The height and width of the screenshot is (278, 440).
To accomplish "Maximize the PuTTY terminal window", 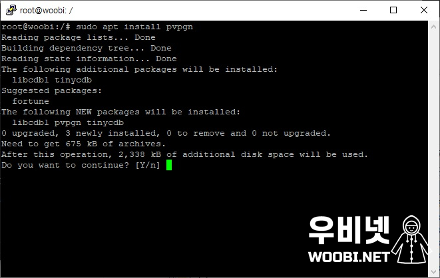I will click(x=393, y=10).
